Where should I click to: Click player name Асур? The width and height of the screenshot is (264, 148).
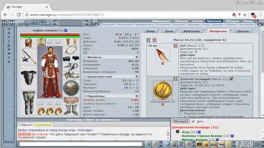coord(186,132)
